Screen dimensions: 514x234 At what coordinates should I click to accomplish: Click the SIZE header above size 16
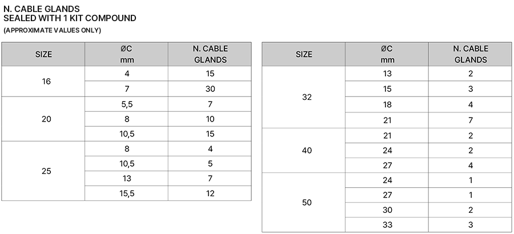43,54
